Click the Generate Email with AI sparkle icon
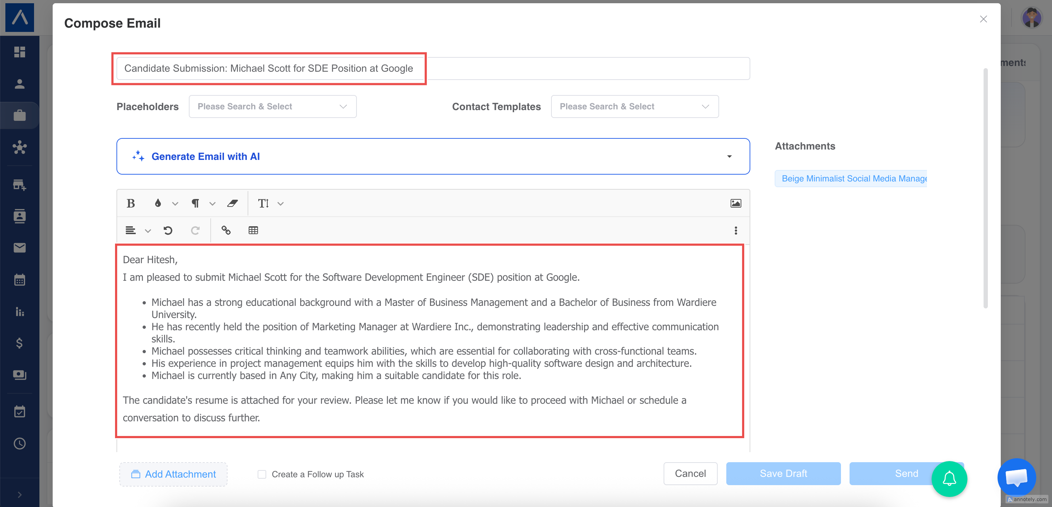 click(138, 156)
